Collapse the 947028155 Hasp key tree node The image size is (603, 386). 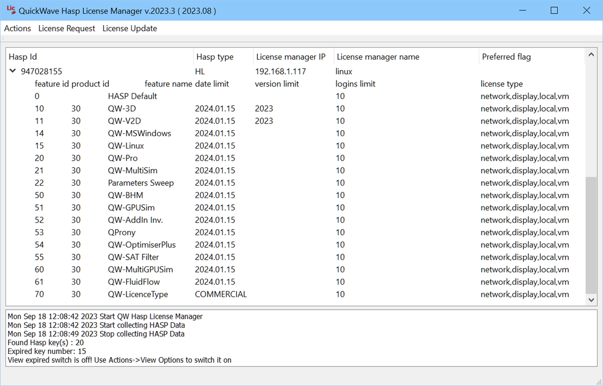[13, 71]
